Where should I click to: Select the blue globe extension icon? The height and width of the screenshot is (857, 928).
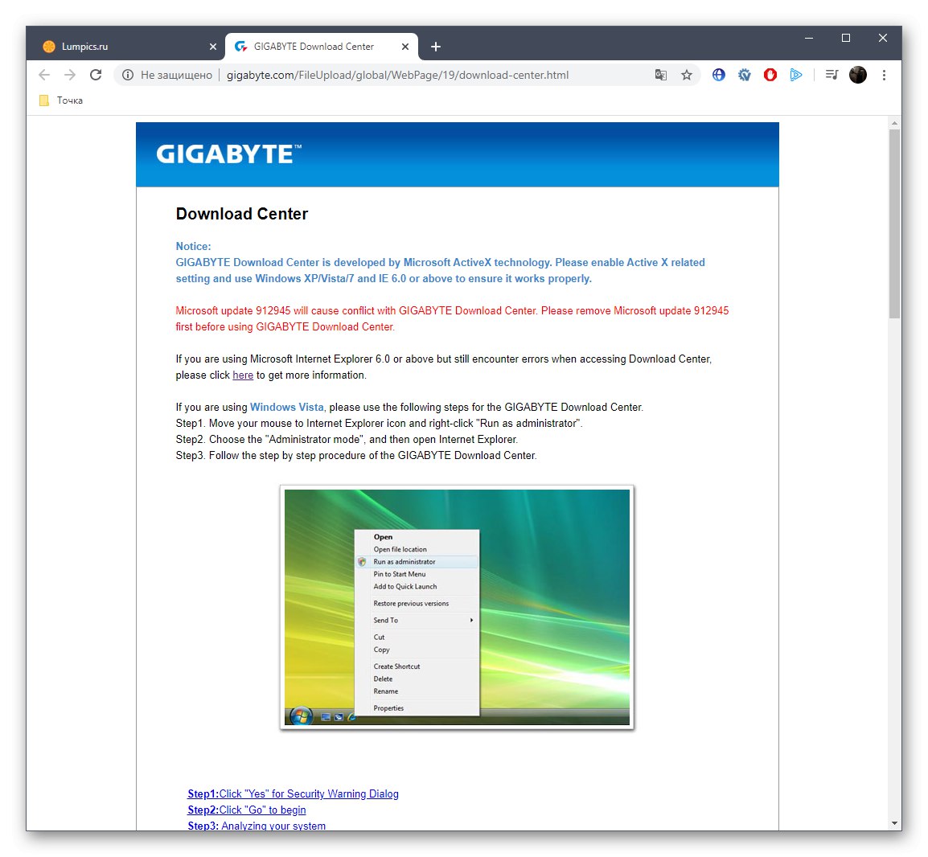(x=718, y=74)
